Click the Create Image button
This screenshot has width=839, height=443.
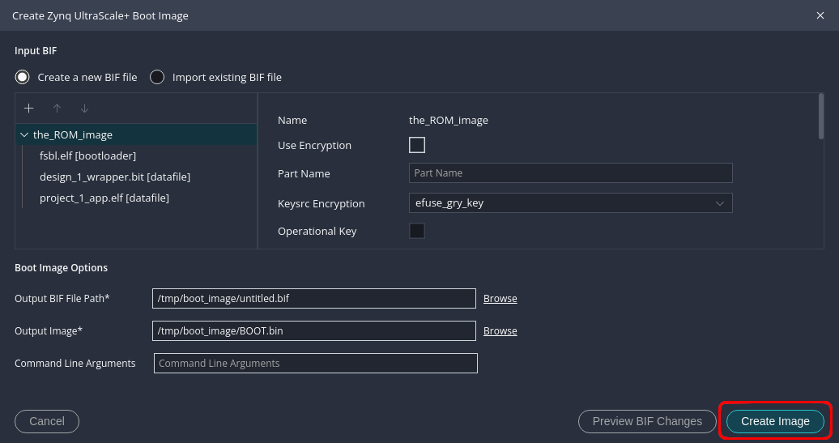(775, 421)
